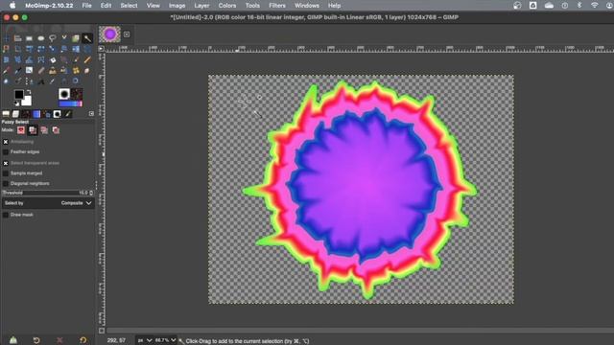Swap foreground and background colors arrow
This screenshot has height=345, width=614.
(29, 92)
